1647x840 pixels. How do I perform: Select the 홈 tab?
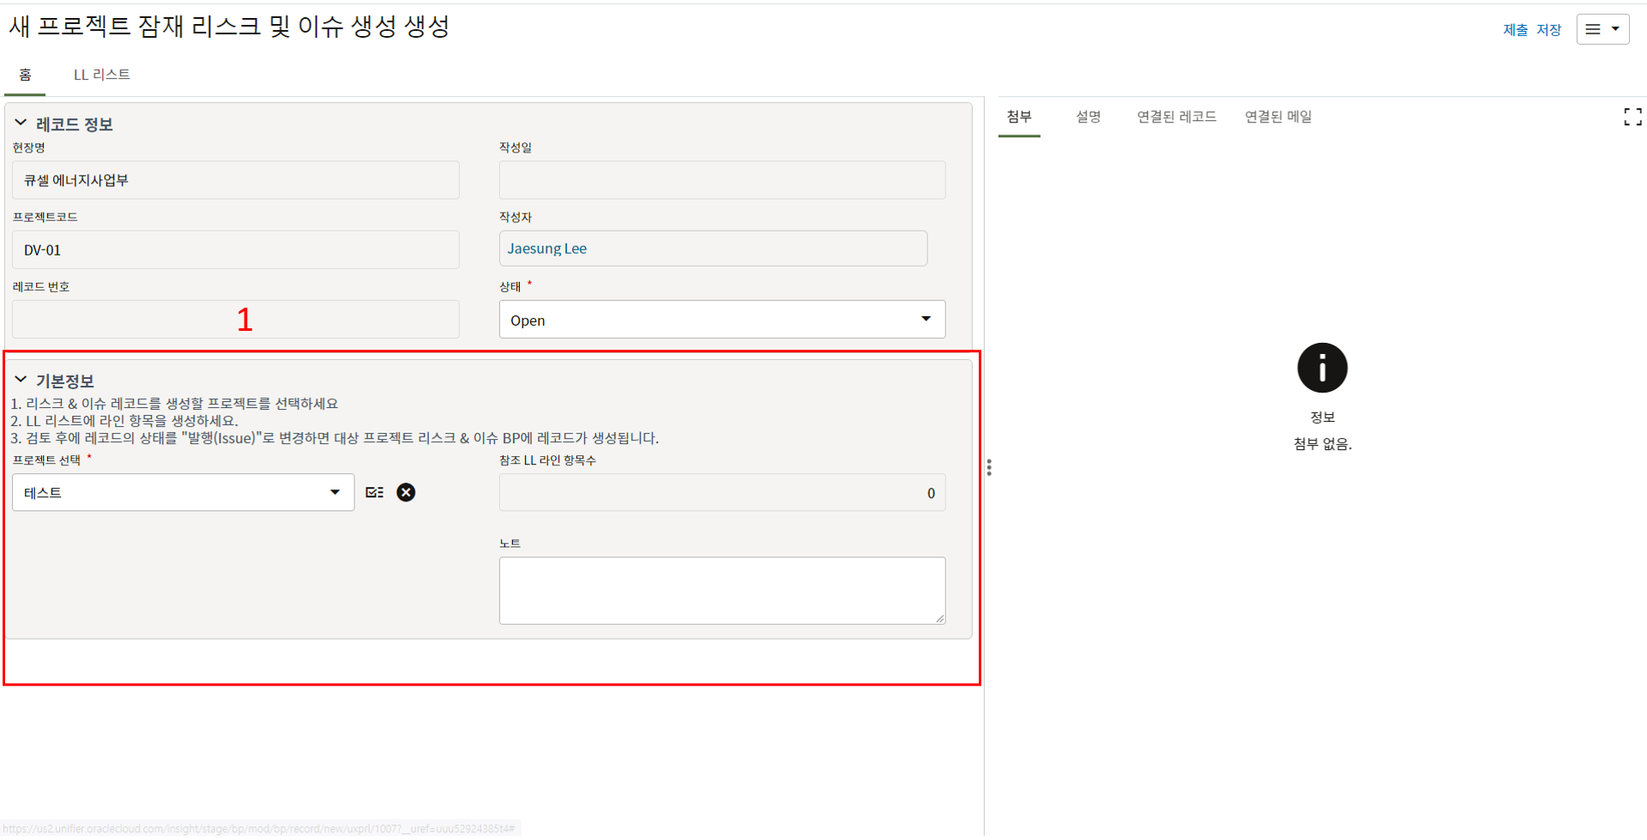point(25,75)
